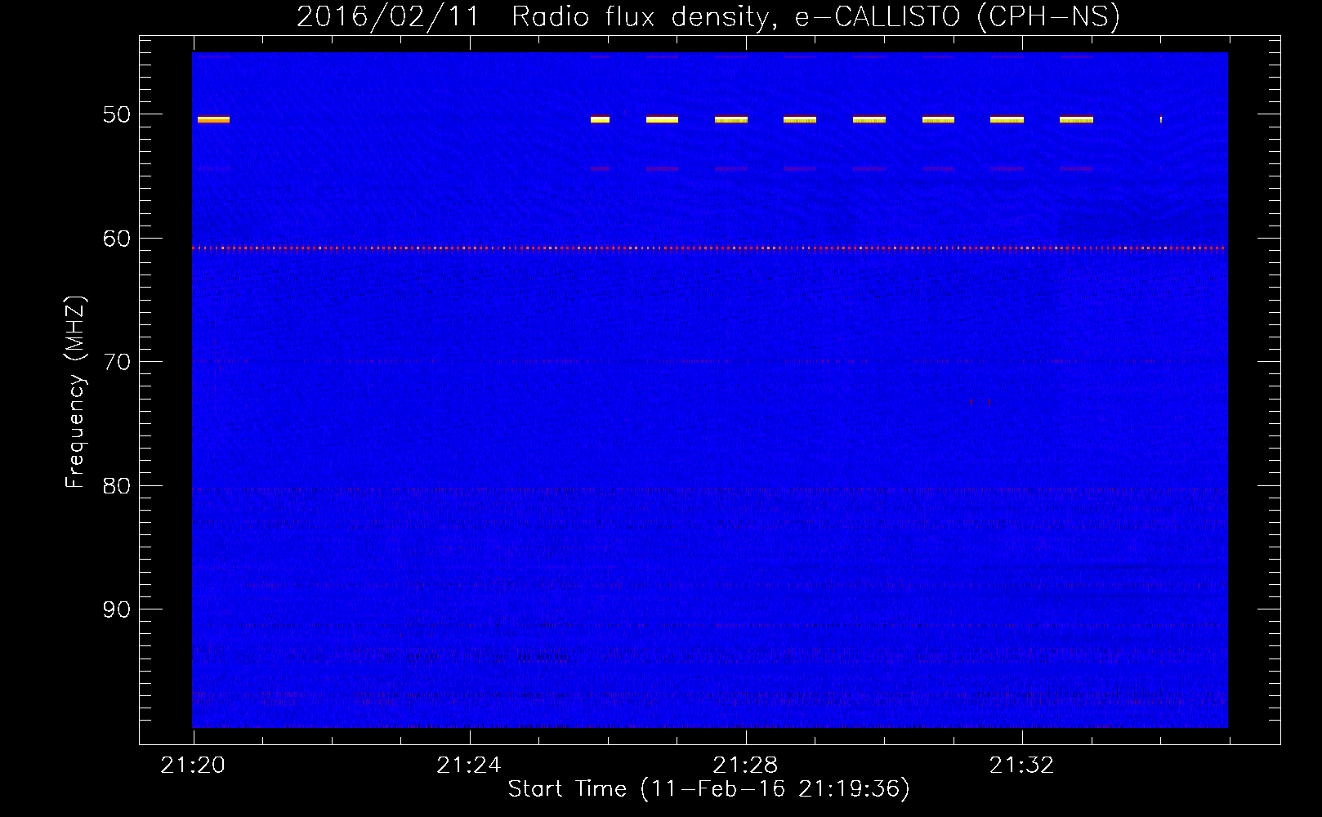
Task: Click the 60 frequency tick label
Action: 116,239
